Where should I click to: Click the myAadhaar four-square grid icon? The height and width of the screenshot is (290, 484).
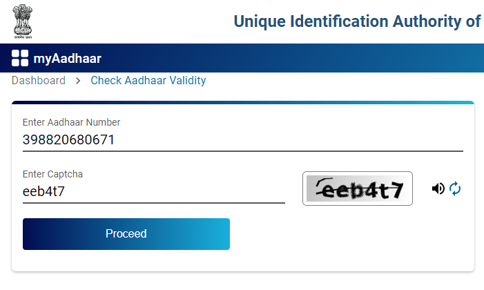coord(20,58)
